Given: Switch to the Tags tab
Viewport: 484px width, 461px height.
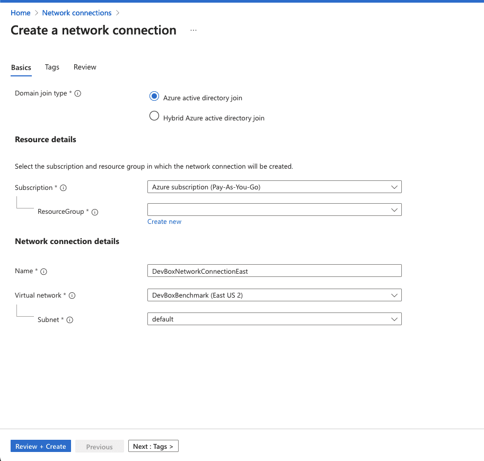Looking at the screenshot, I should tap(52, 67).
